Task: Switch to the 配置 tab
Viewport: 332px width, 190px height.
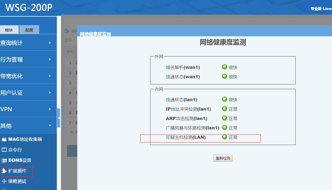Action: 29,30
